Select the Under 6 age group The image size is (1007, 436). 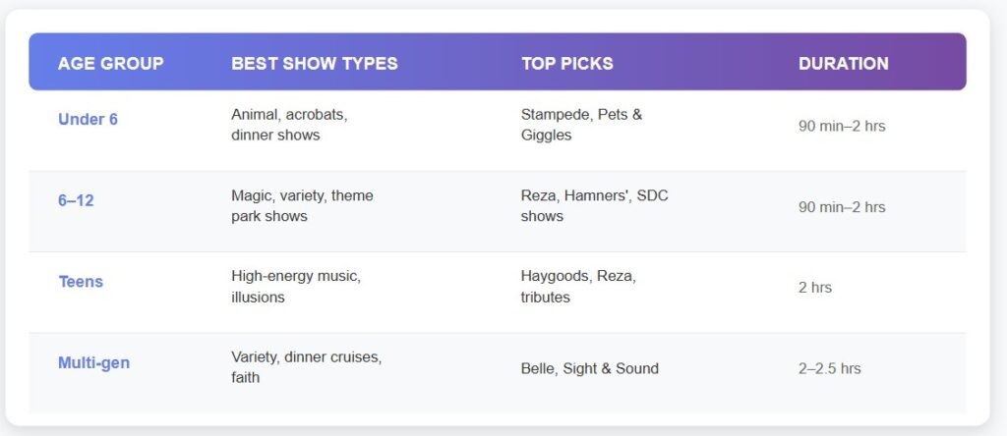point(87,120)
